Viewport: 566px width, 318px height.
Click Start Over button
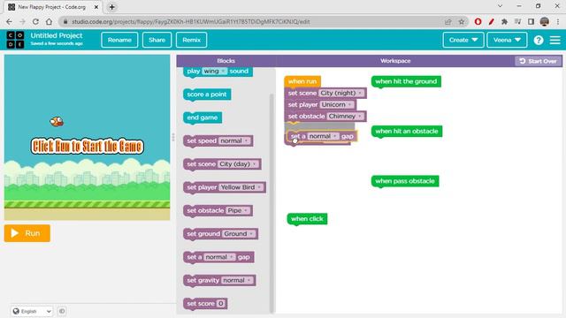click(x=539, y=61)
